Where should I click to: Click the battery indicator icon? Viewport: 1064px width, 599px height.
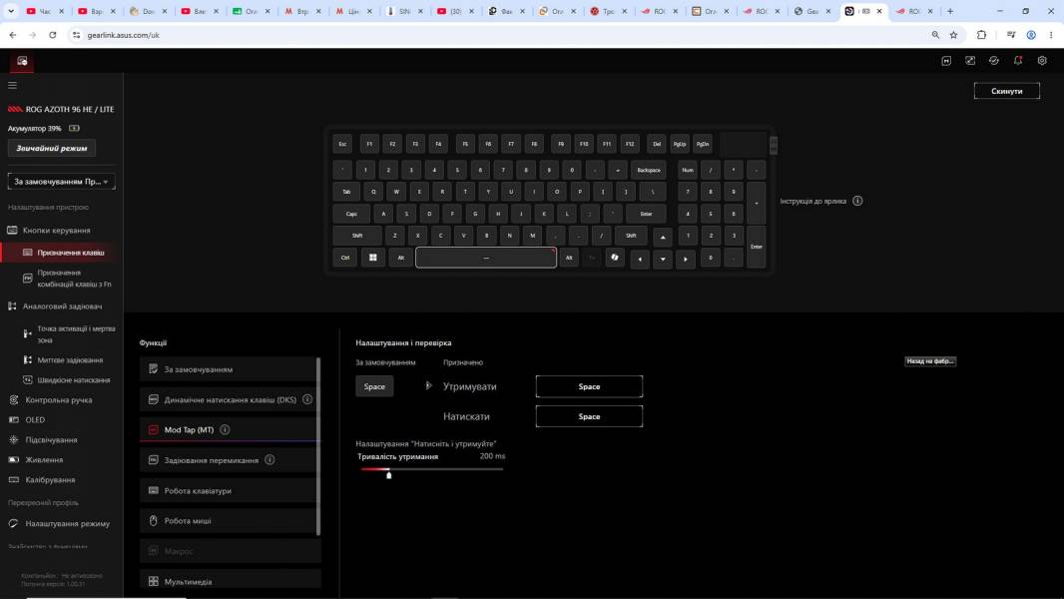pos(74,128)
